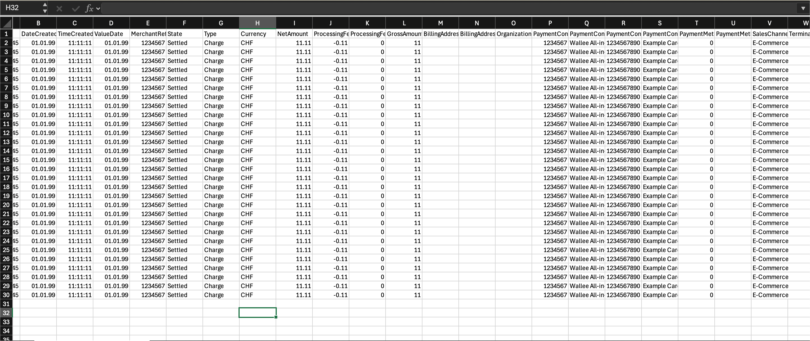Select column F header
Screen dimensions: 810x341
coord(184,23)
